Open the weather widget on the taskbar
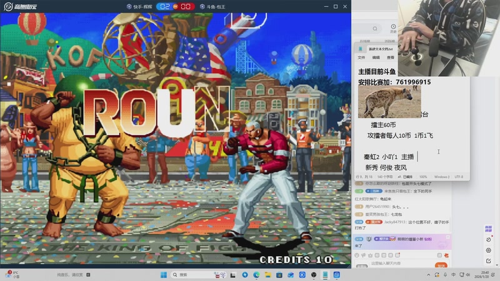 point(12,274)
